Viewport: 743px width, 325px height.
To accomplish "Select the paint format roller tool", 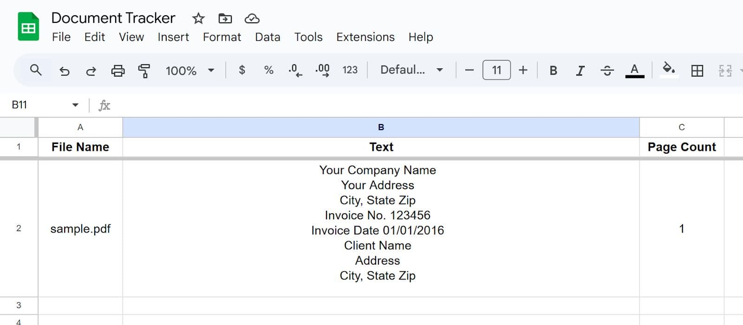I will click(144, 71).
